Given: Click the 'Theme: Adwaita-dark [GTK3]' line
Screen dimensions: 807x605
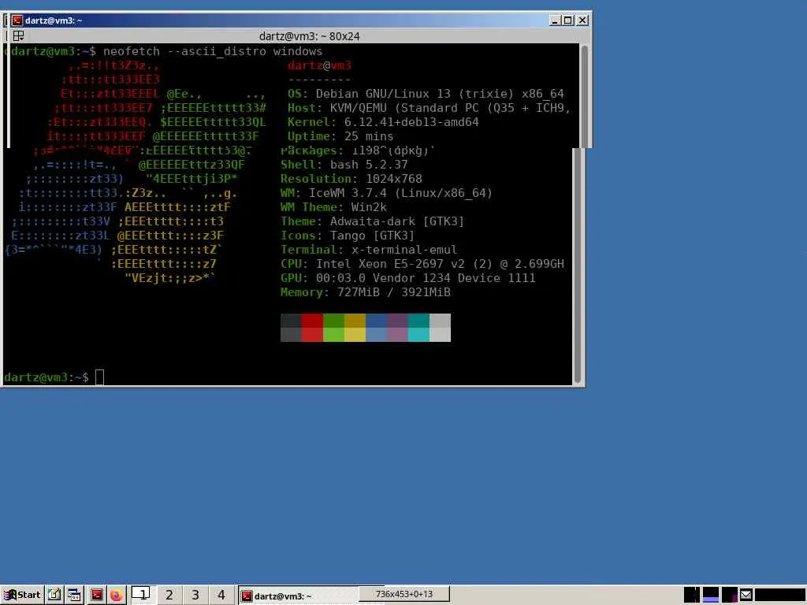Looking at the screenshot, I should [372, 221].
